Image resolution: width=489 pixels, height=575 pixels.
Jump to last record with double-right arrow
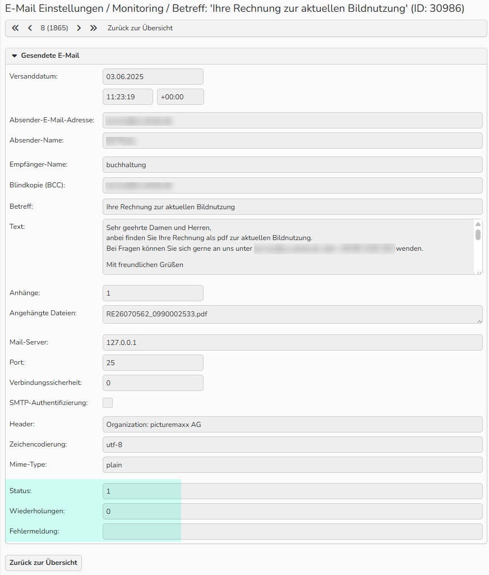[94, 28]
